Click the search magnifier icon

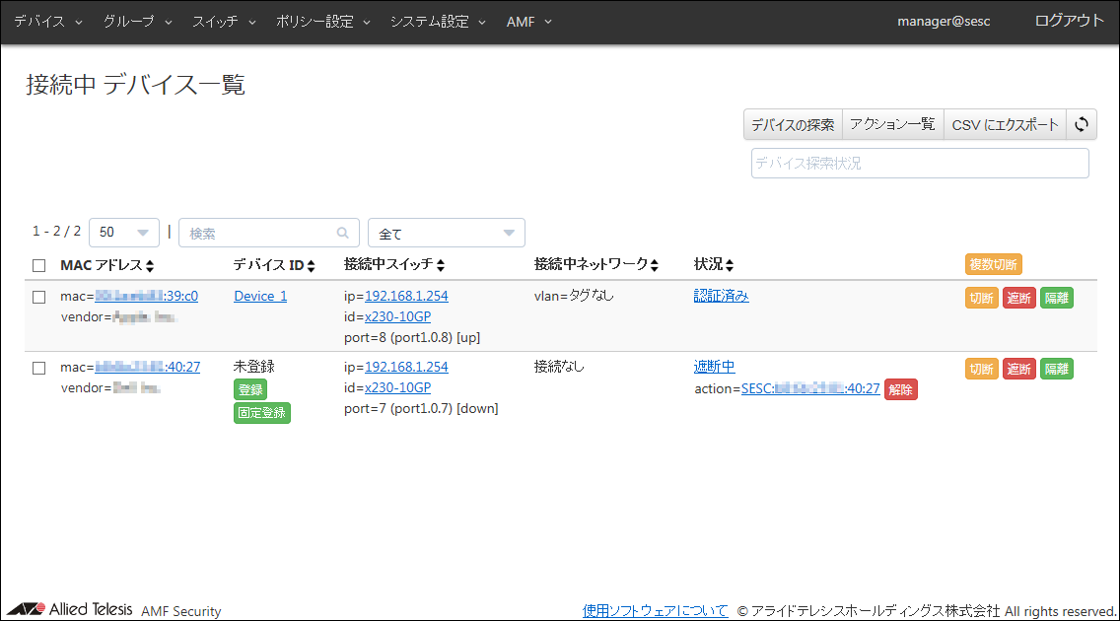click(342, 234)
